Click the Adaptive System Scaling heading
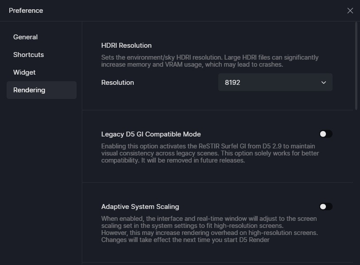This screenshot has height=265, width=360. (140, 207)
